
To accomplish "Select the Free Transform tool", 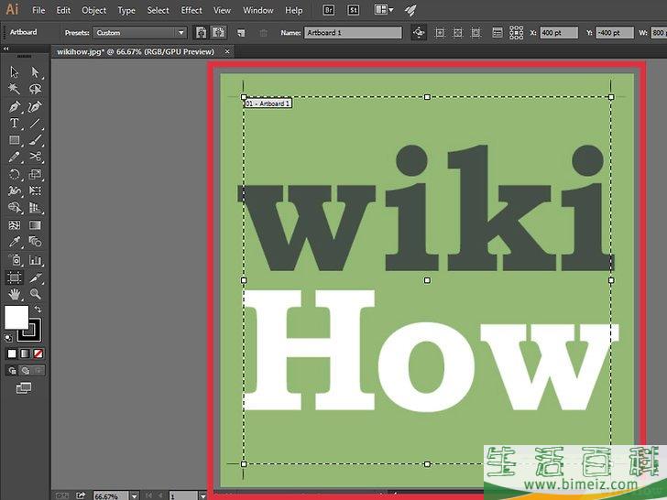I will click(x=36, y=190).
